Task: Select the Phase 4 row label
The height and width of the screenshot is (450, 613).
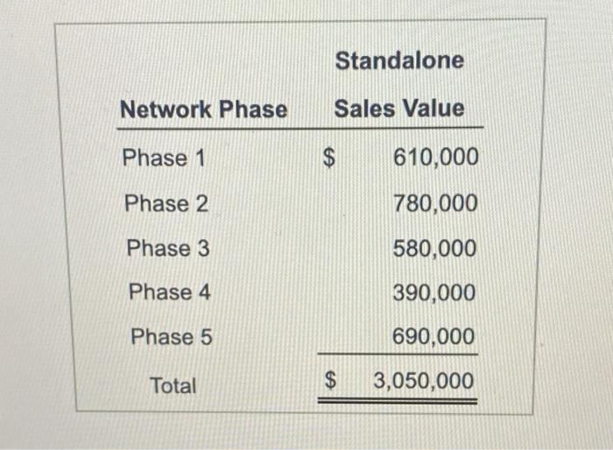Action: coord(170,292)
